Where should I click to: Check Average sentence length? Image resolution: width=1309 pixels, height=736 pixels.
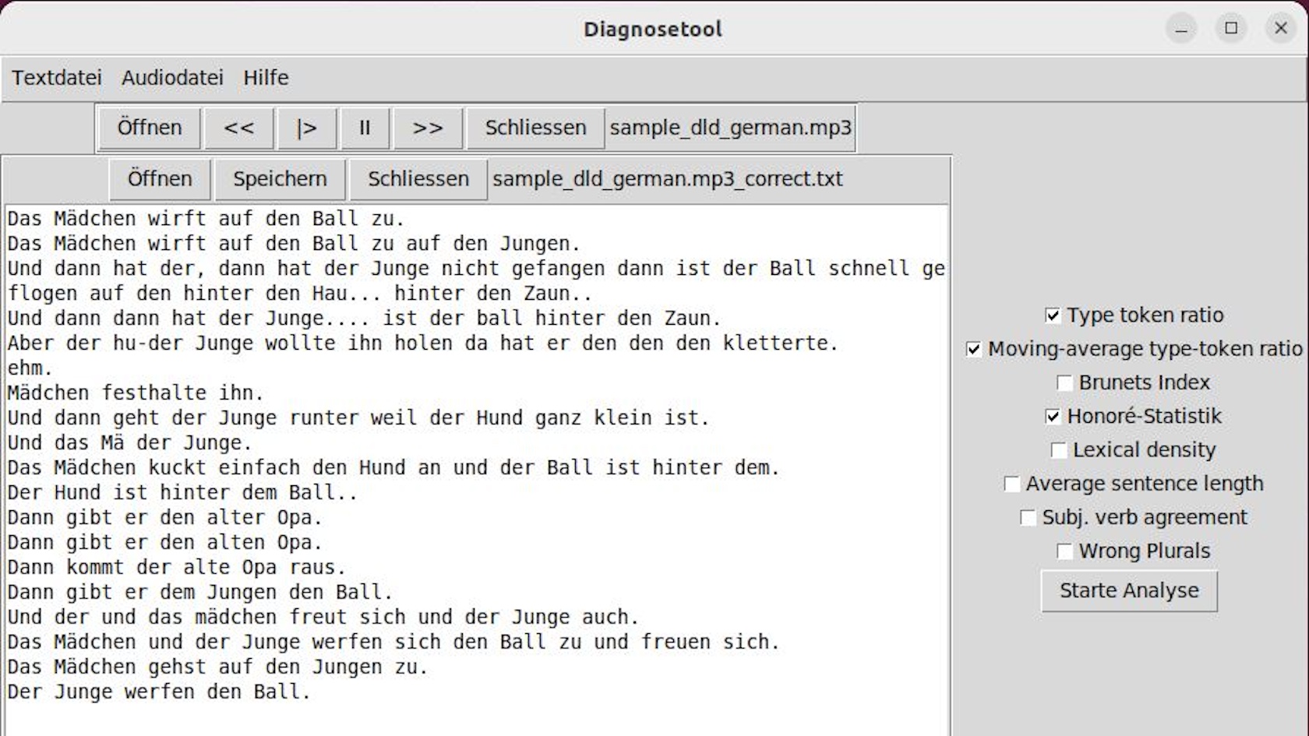pos(1011,484)
